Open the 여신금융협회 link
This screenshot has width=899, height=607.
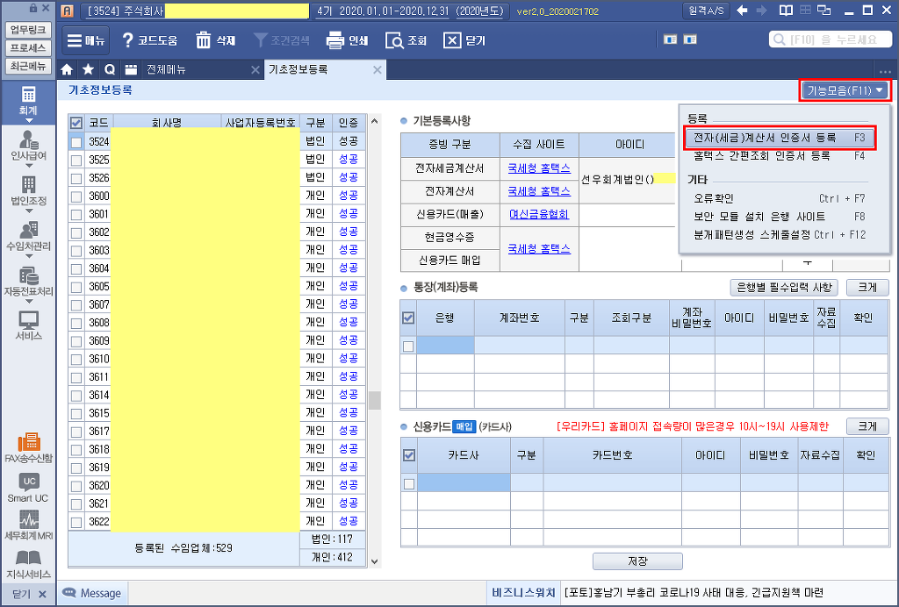click(x=538, y=214)
